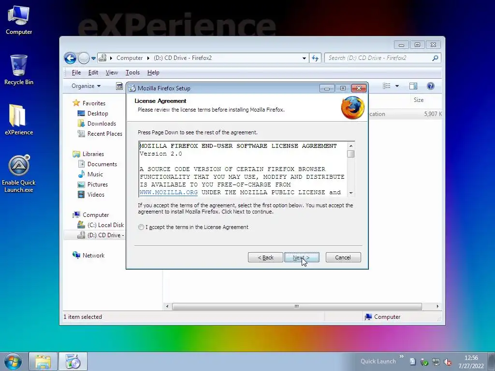Close the Mozilla Firefox Setup dialog
The height and width of the screenshot is (371, 495).
[x=359, y=88]
